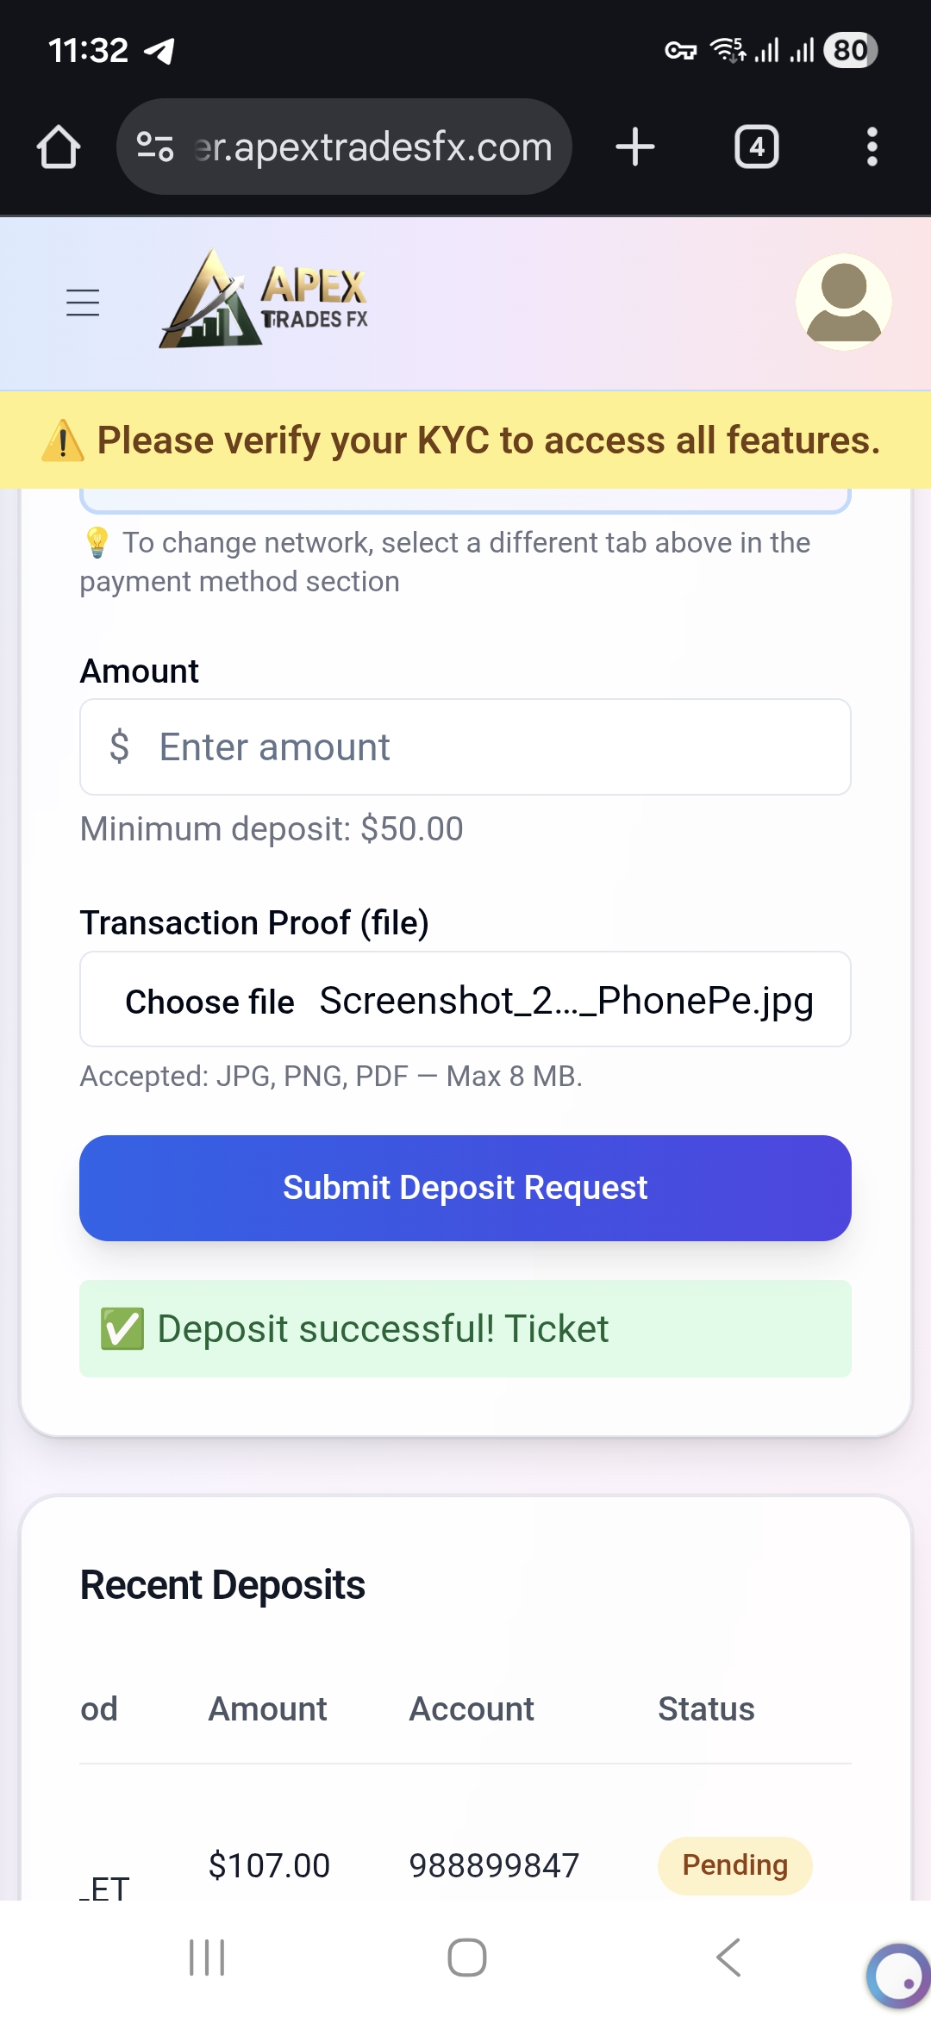The image size is (931, 2017).
Task: Tap the Deposit successful notification
Action: pyautogui.click(x=465, y=1328)
